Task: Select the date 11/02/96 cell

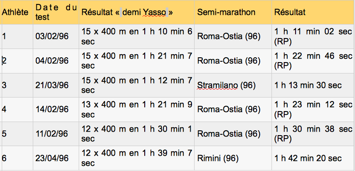Action: pos(56,134)
